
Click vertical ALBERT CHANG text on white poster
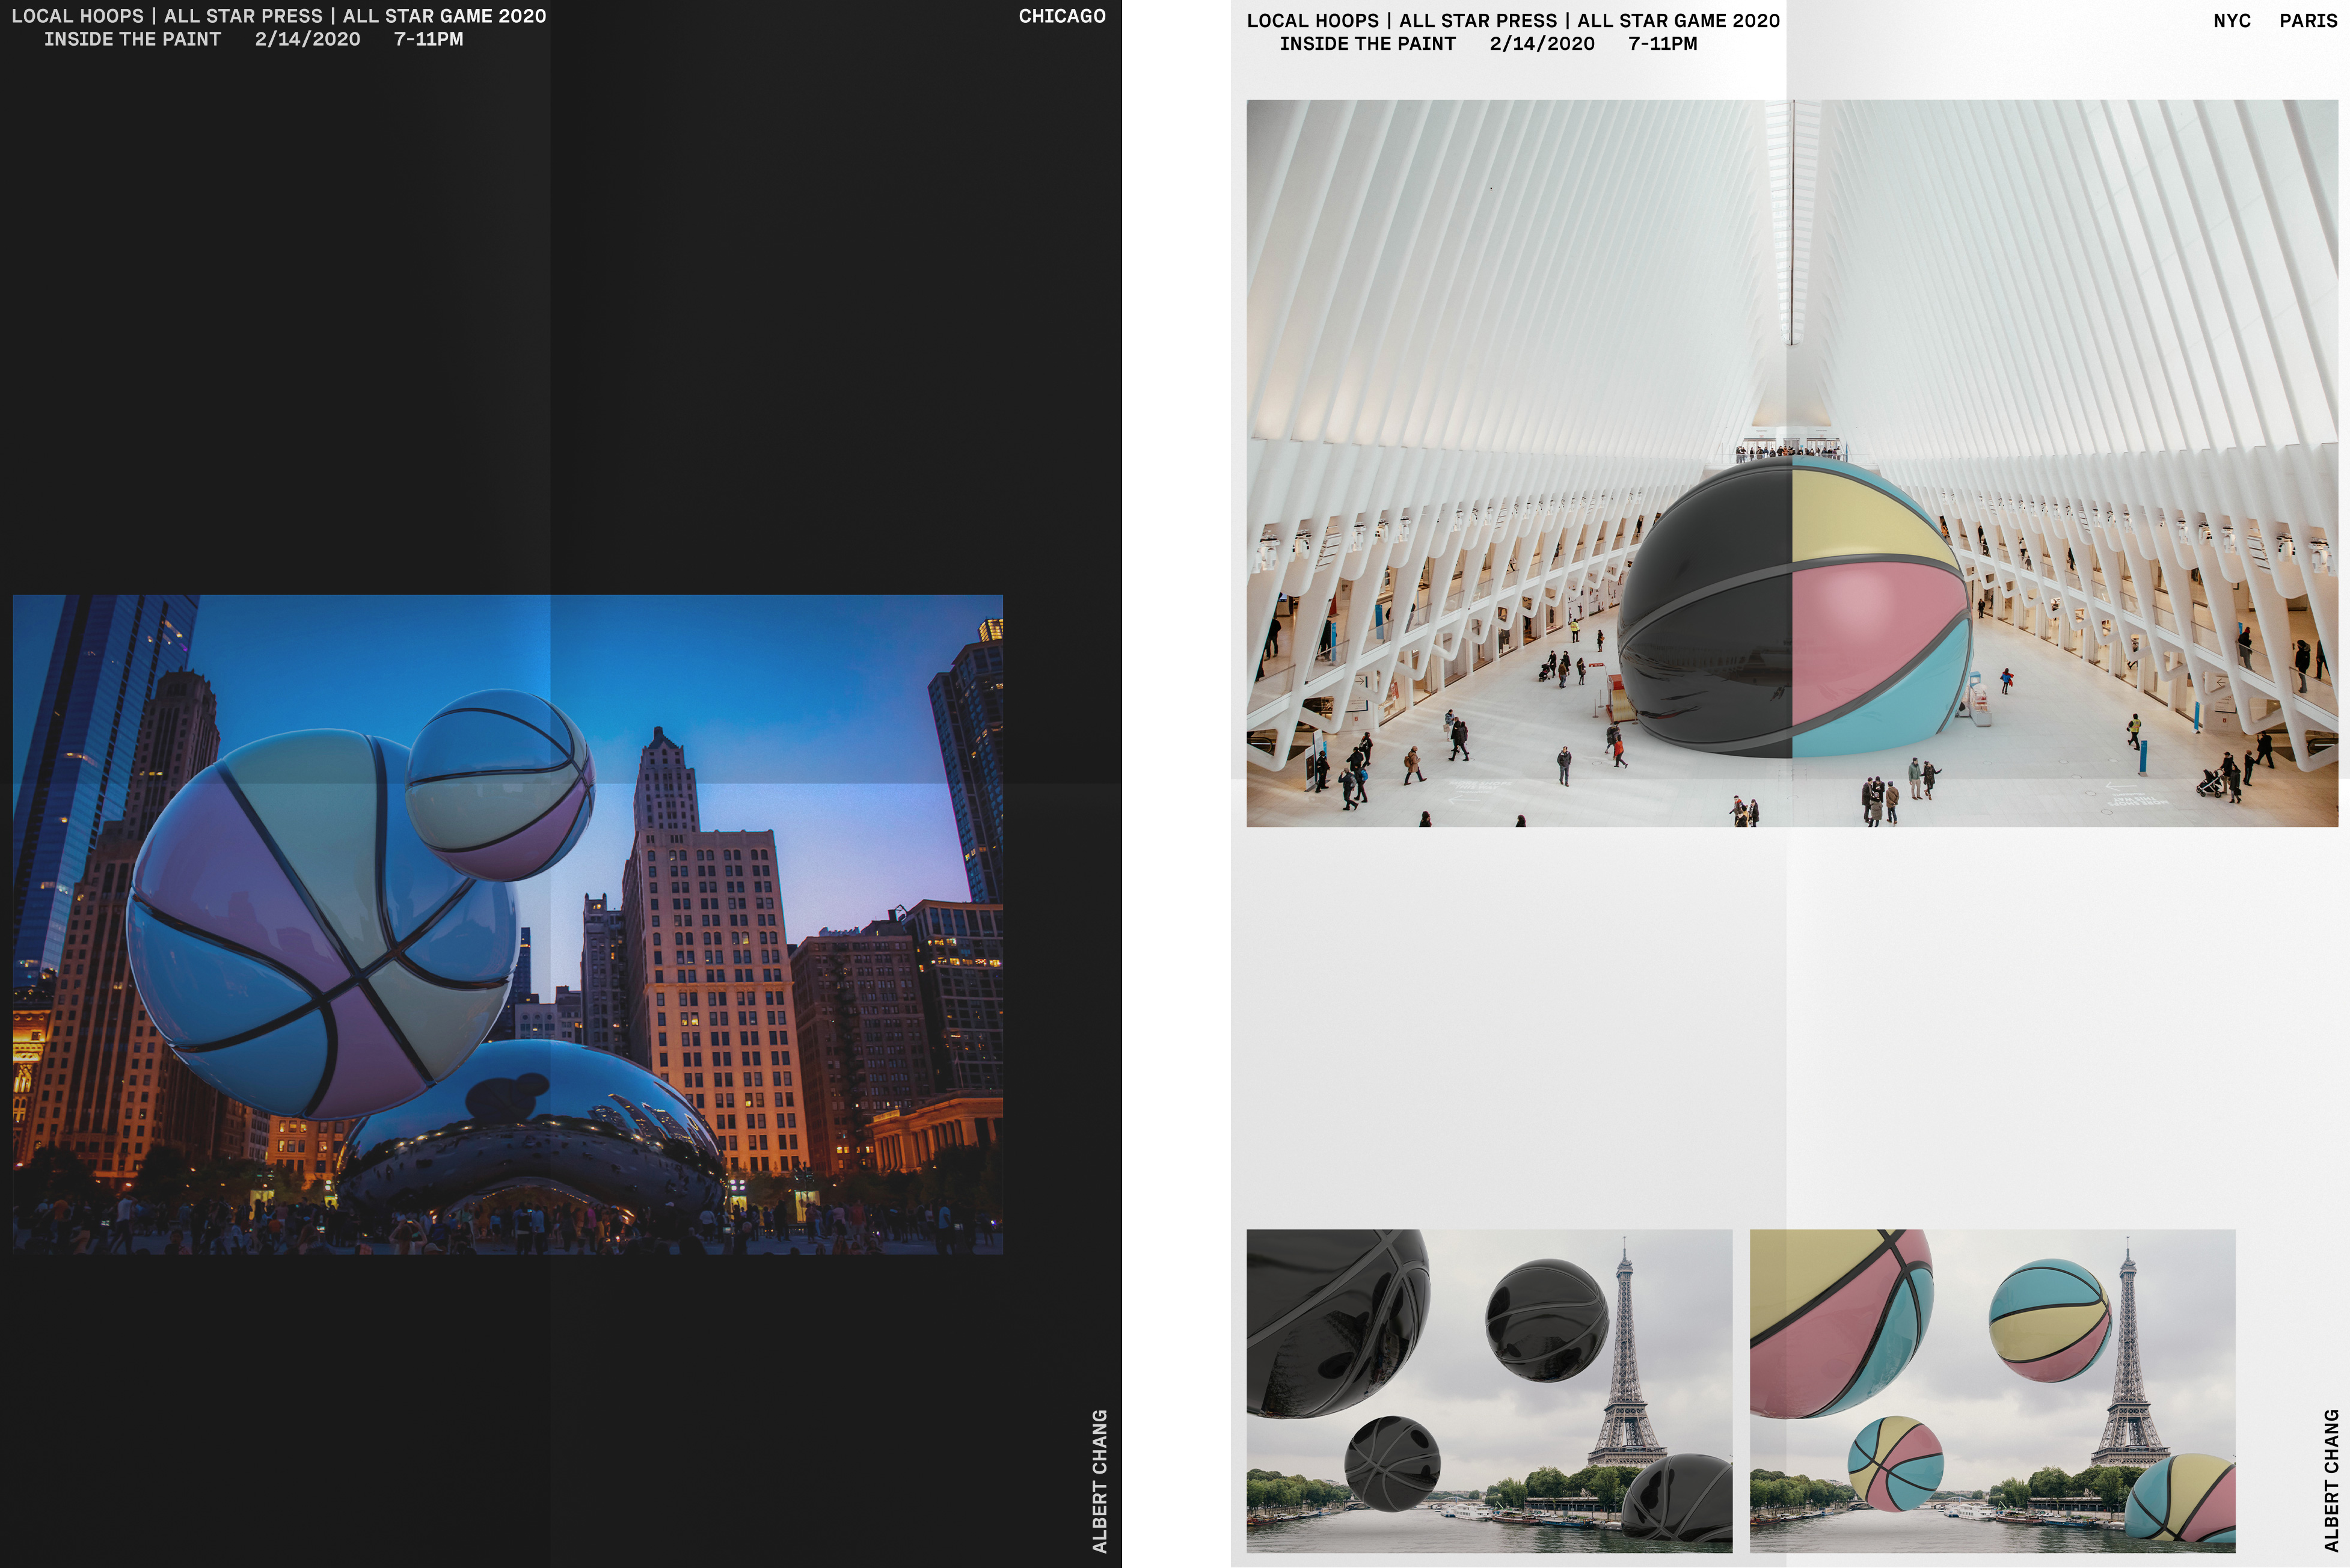(2331, 1480)
